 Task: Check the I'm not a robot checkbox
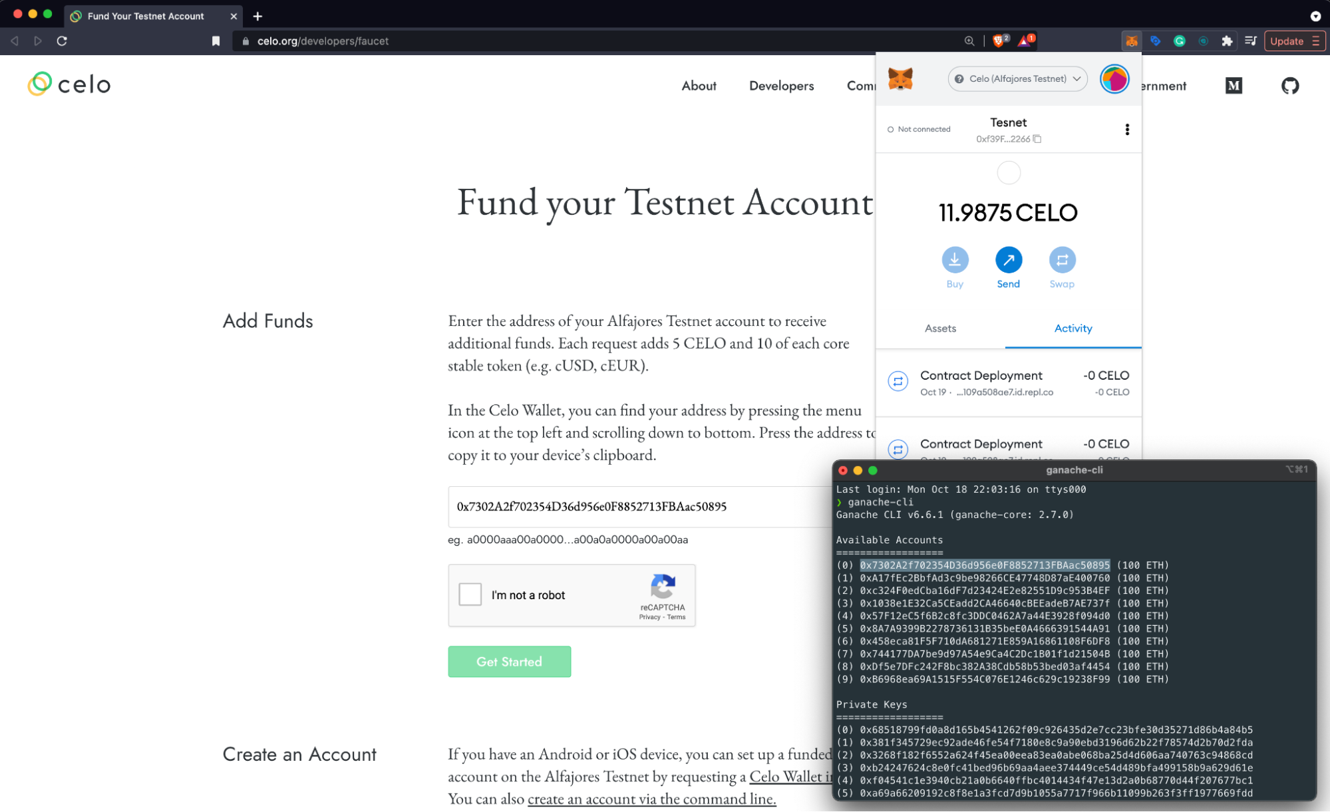pos(470,595)
